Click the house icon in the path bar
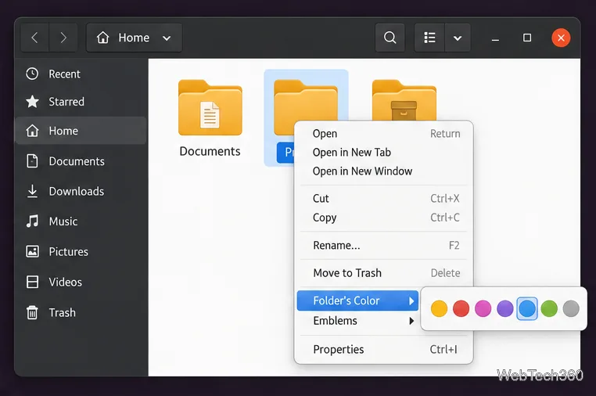Screen dimensions: 596x396 coord(102,38)
